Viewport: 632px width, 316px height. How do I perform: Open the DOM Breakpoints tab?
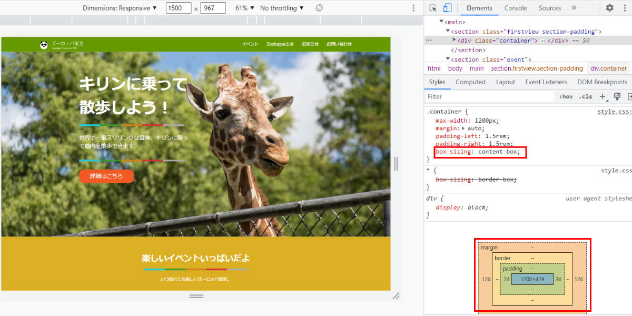point(603,82)
